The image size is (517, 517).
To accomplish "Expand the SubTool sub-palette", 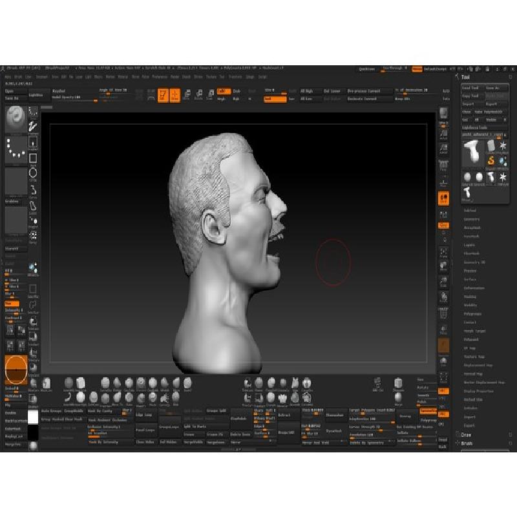I will pos(470,211).
